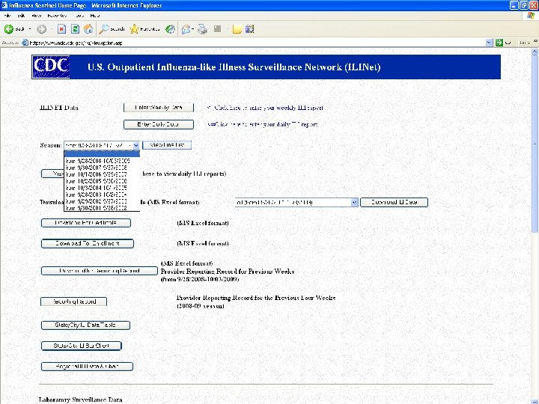Click the browser Back arrow icon
The image size is (539, 404).
(9, 29)
